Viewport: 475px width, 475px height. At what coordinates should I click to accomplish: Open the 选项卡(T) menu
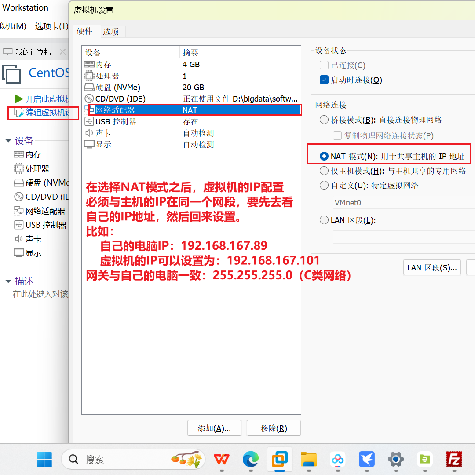click(x=51, y=26)
